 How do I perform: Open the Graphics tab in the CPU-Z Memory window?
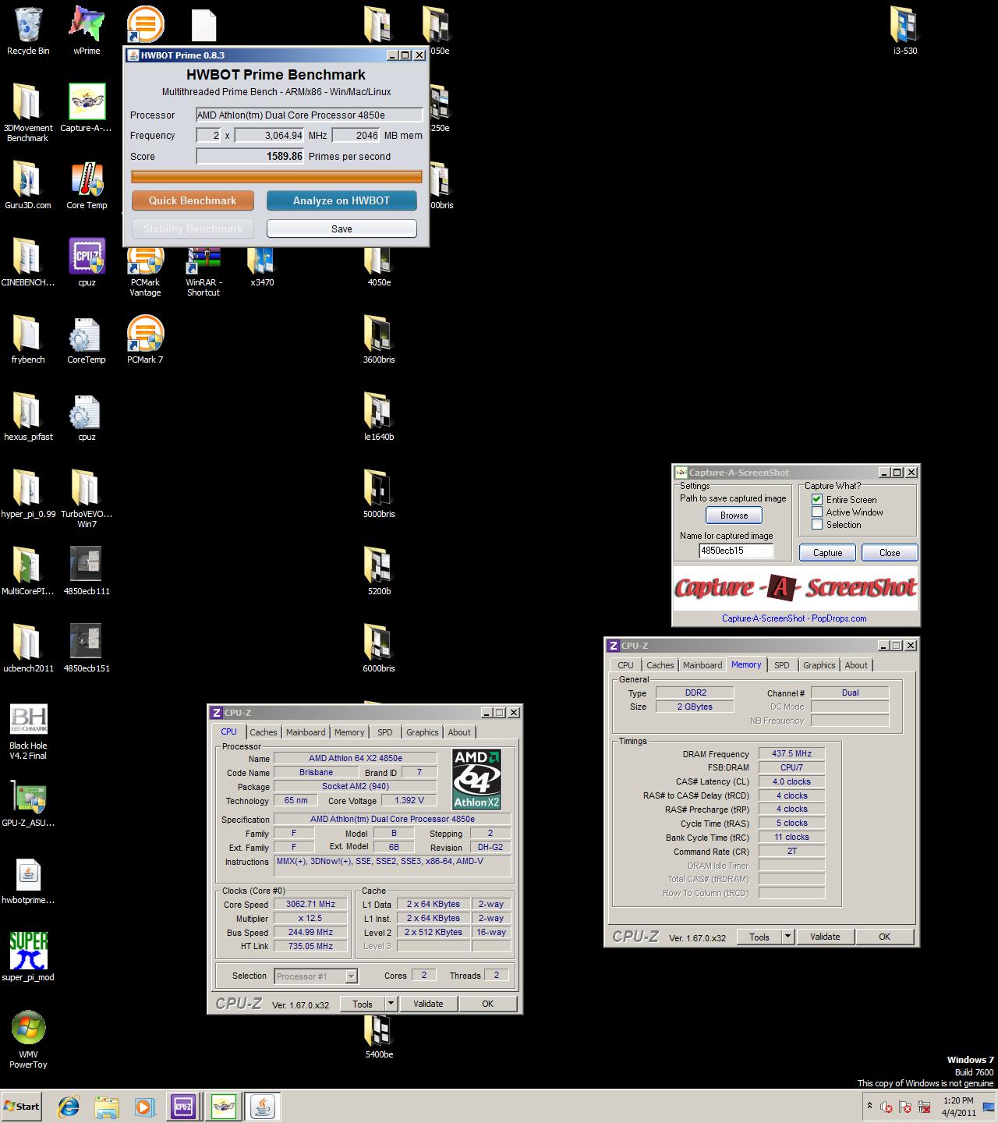point(819,665)
